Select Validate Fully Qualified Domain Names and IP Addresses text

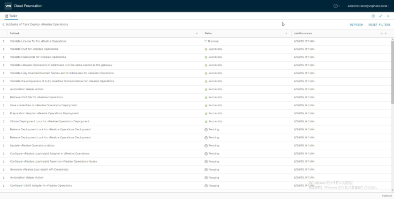tap(62, 73)
